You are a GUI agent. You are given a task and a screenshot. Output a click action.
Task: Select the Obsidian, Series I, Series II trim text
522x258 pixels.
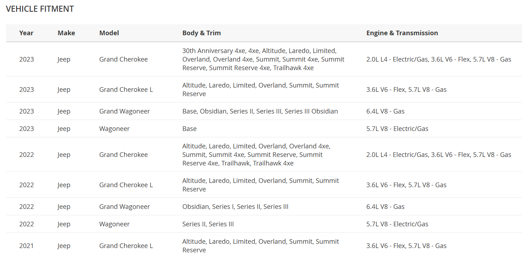click(235, 207)
